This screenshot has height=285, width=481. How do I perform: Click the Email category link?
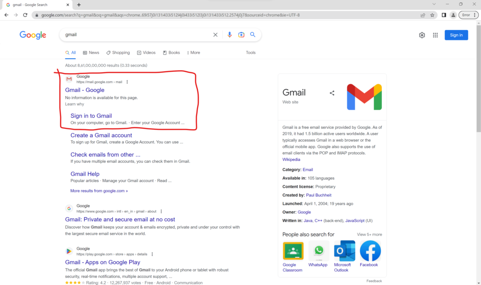tap(308, 170)
